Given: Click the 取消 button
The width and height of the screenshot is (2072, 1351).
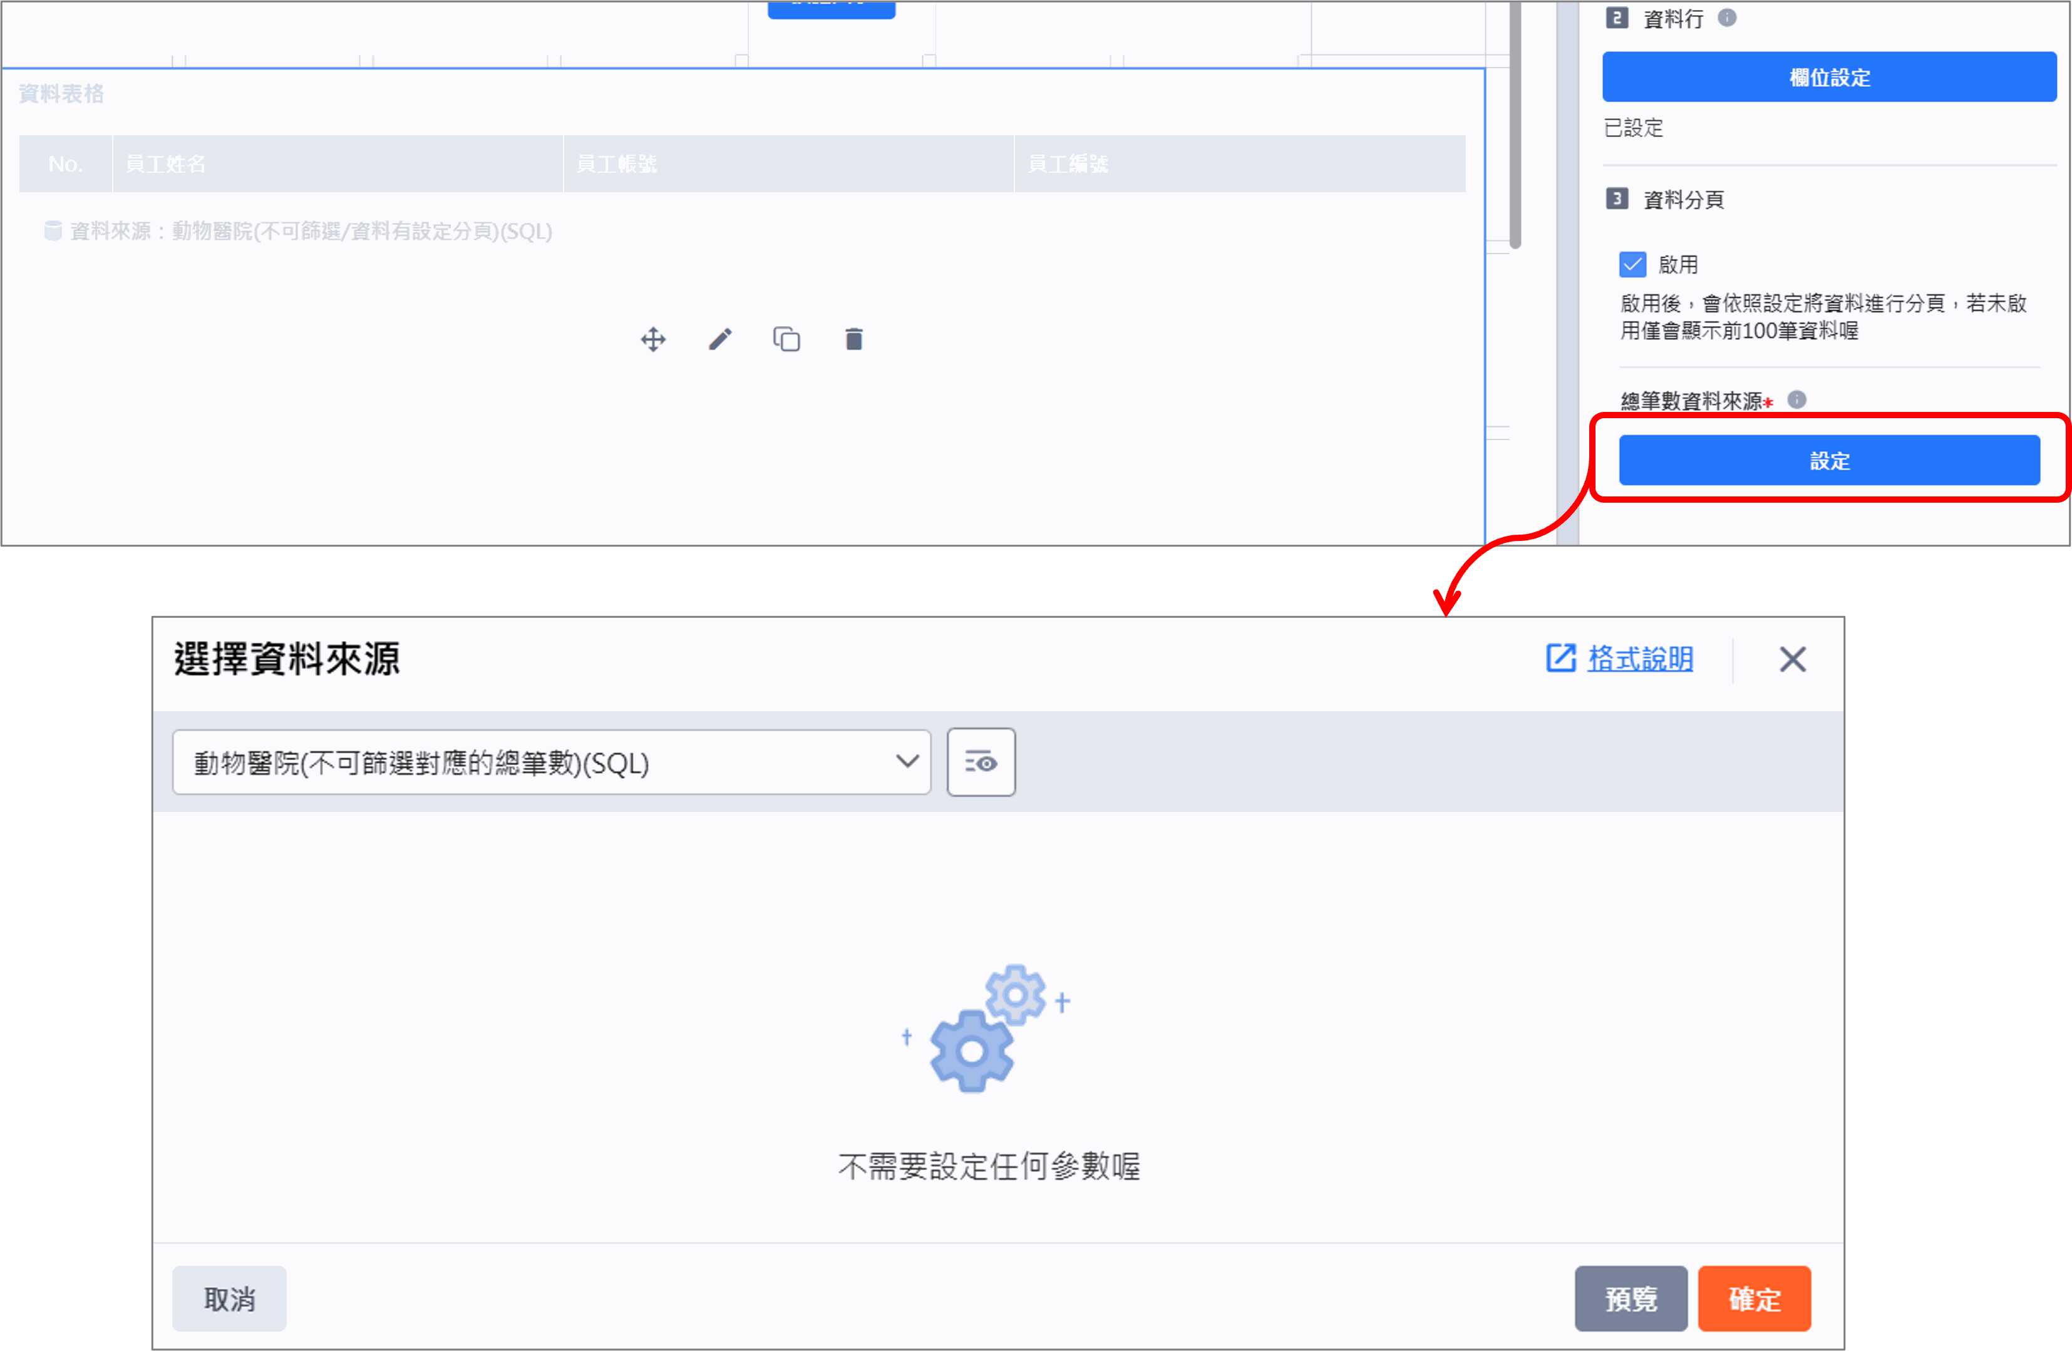Looking at the screenshot, I should click(x=229, y=1299).
